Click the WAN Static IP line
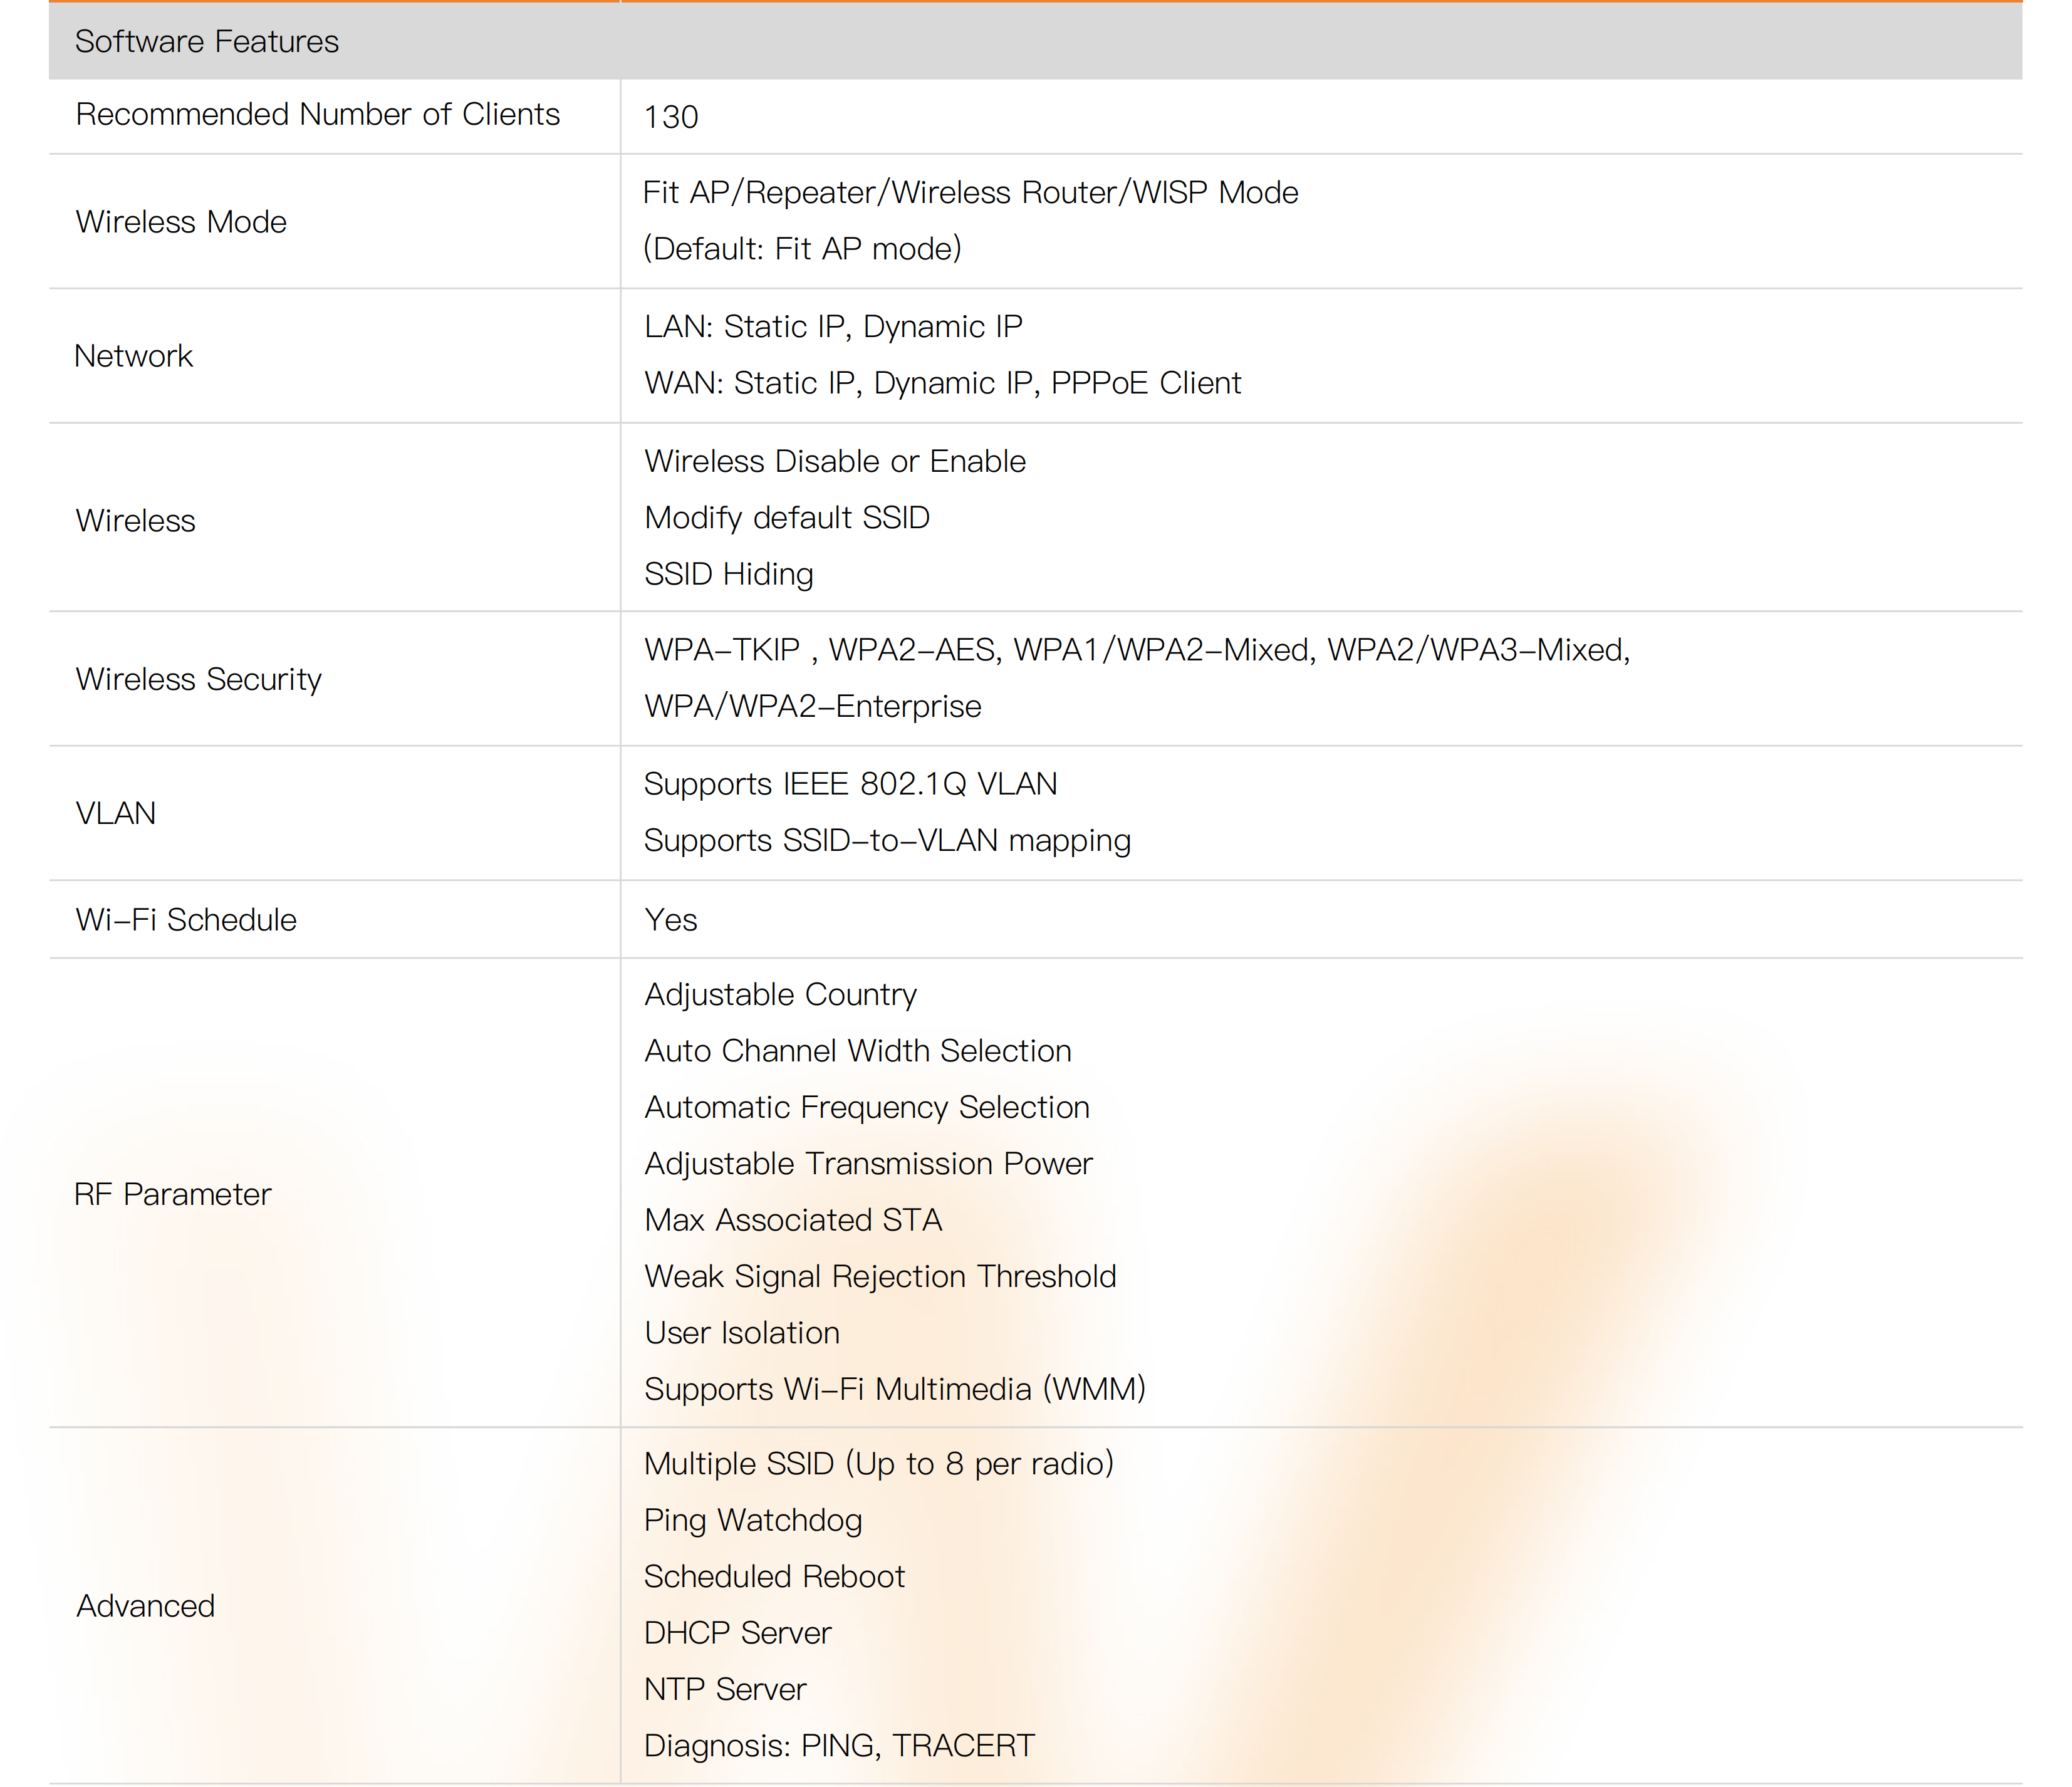 [942, 383]
